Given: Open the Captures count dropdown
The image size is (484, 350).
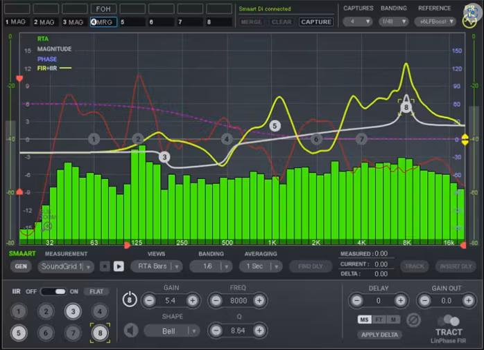Looking at the screenshot, I should [357, 21].
